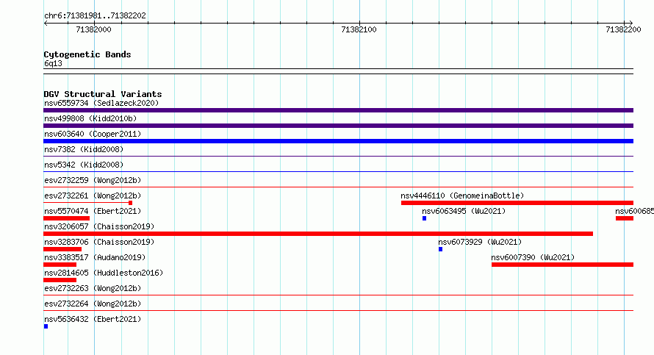Select the small blue marker for nsv5636432
The width and height of the screenshot is (654, 355).
46,326
